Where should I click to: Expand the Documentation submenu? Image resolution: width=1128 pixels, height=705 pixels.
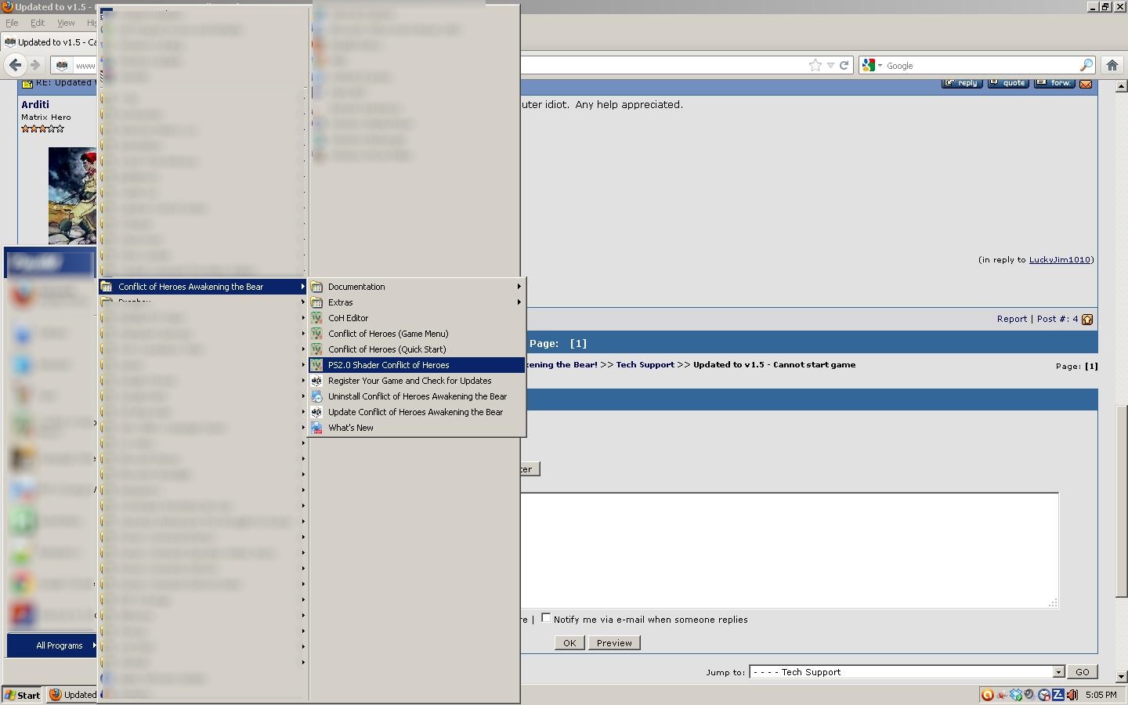coord(417,287)
